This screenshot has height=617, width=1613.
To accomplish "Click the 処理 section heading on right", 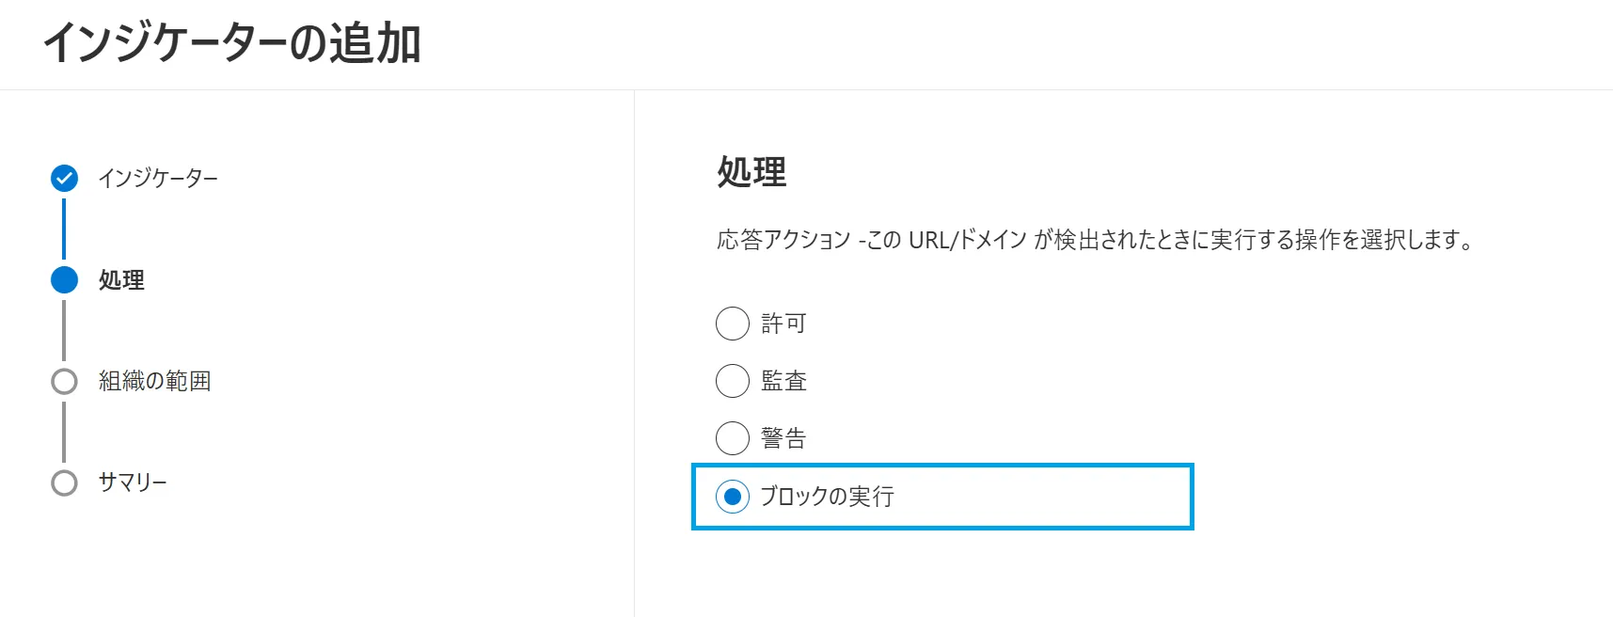I will coord(751,172).
